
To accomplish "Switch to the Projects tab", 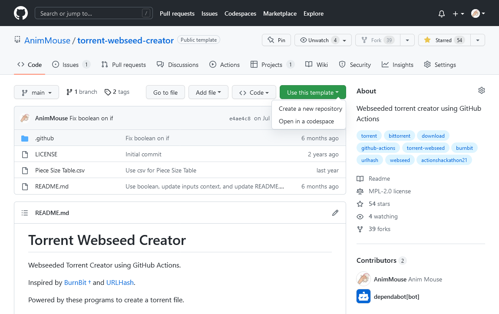I will (272, 65).
